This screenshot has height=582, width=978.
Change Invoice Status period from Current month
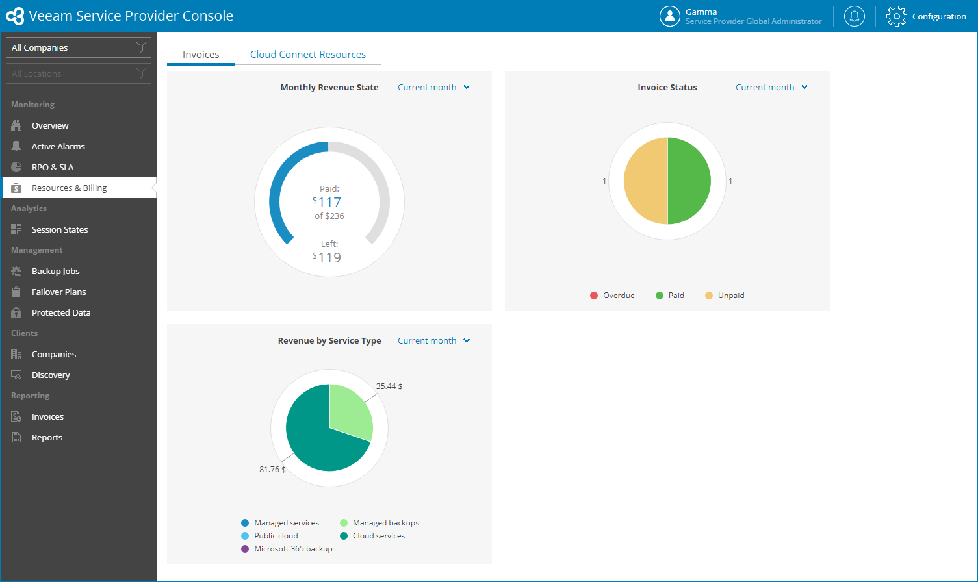click(x=765, y=87)
